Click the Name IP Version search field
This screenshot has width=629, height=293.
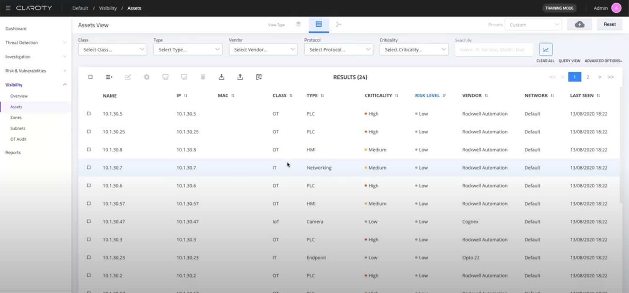(494, 49)
